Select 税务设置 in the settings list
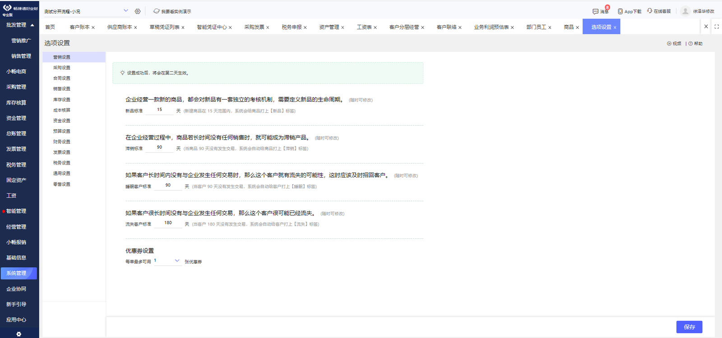The image size is (722, 338). click(62, 163)
